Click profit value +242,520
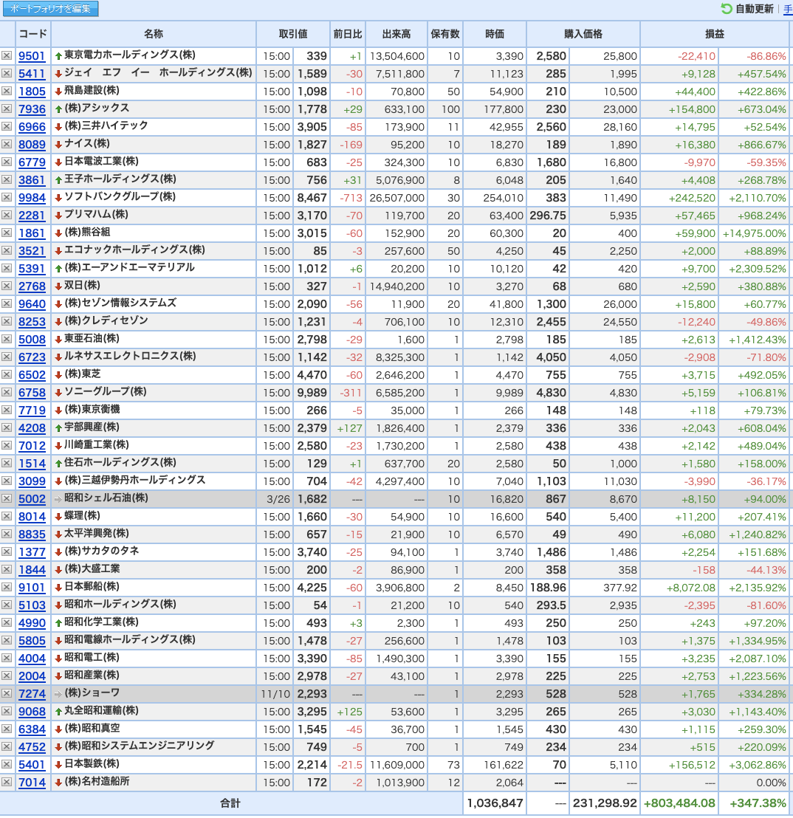The height and width of the screenshot is (818, 793). pos(692,198)
